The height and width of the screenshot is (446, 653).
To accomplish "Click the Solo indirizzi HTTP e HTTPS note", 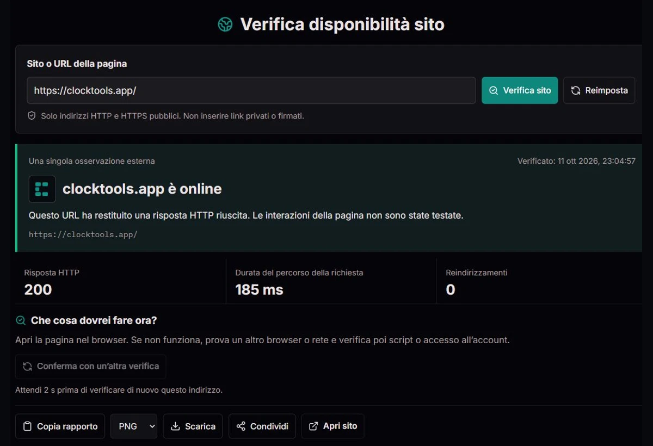I will click(x=173, y=116).
